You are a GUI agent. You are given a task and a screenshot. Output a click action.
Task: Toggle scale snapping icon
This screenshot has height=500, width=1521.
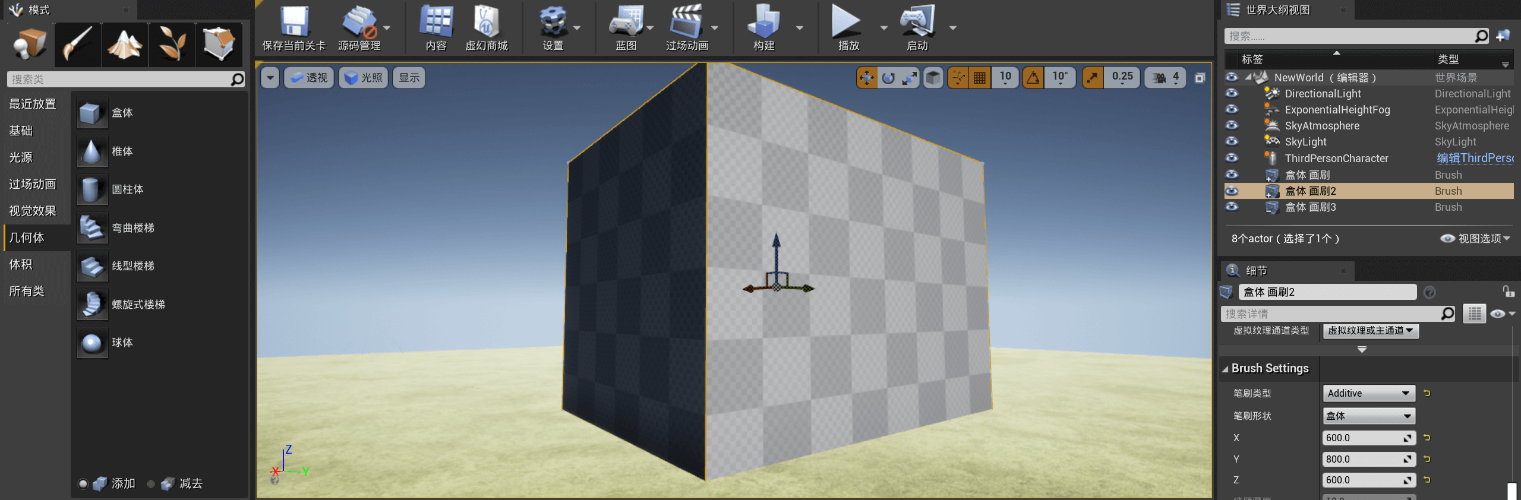click(x=1093, y=77)
